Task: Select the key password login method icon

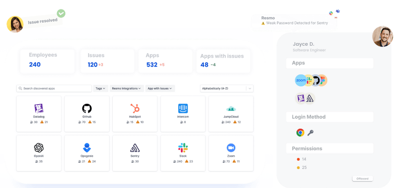Action: coord(310,133)
